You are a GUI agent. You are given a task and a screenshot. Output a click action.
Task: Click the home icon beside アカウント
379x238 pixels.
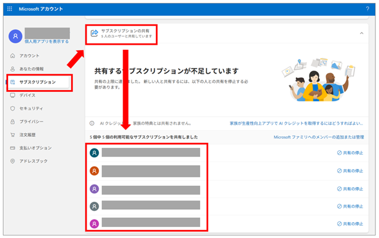[x=12, y=56]
